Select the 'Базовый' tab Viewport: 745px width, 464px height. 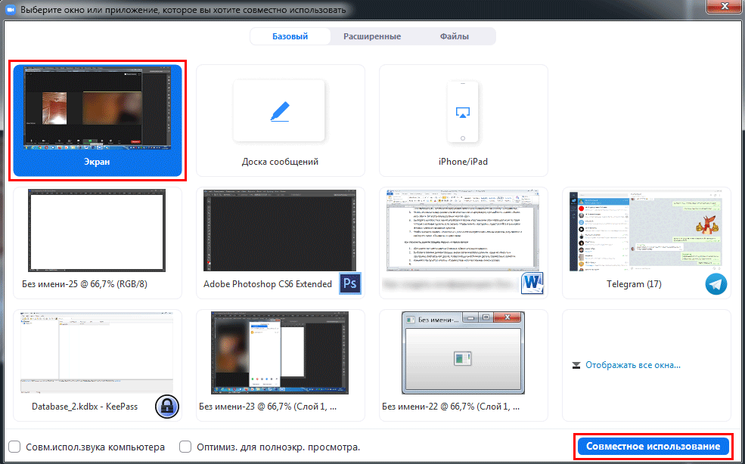click(290, 36)
